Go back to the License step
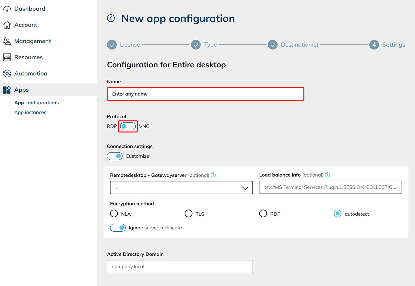This screenshot has width=415, height=286. [112, 45]
